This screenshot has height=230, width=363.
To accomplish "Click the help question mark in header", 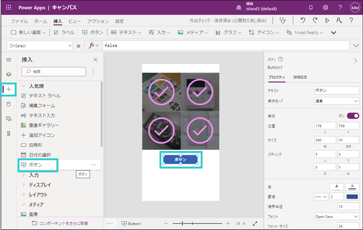I will [x=340, y=8].
